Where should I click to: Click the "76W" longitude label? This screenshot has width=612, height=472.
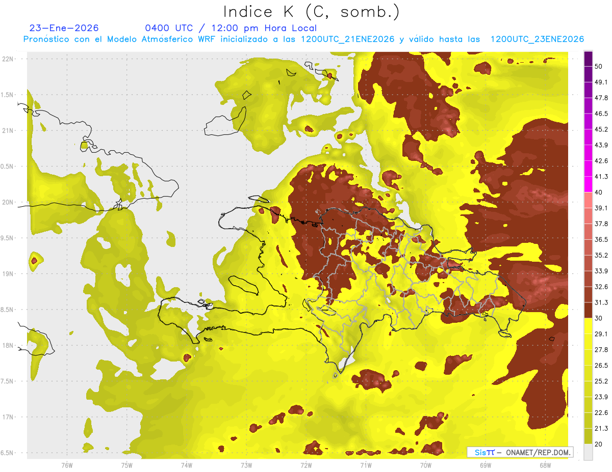tap(67, 465)
